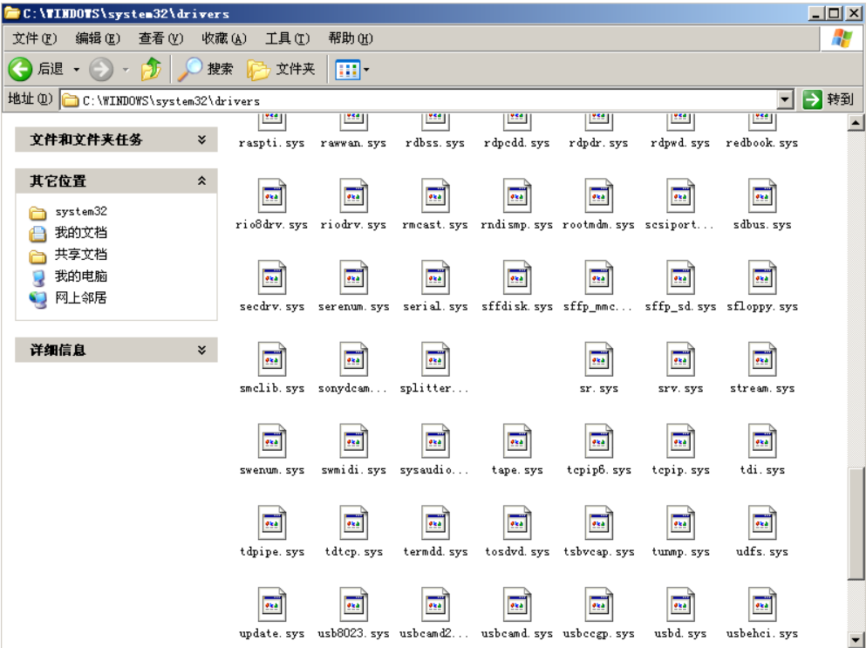Select the sffdisk.sys file icon
The image size is (866, 648).
[x=517, y=278]
